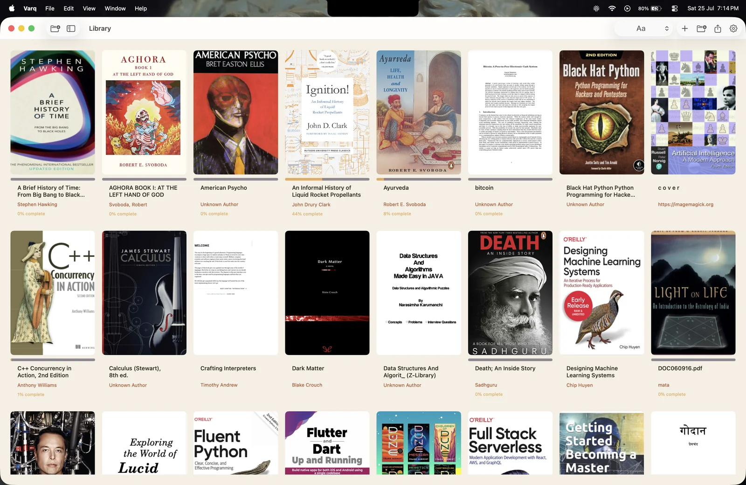Open the Window menu
The image size is (746, 485).
point(115,8)
